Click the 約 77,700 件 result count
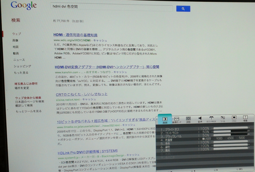 click(61, 21)
